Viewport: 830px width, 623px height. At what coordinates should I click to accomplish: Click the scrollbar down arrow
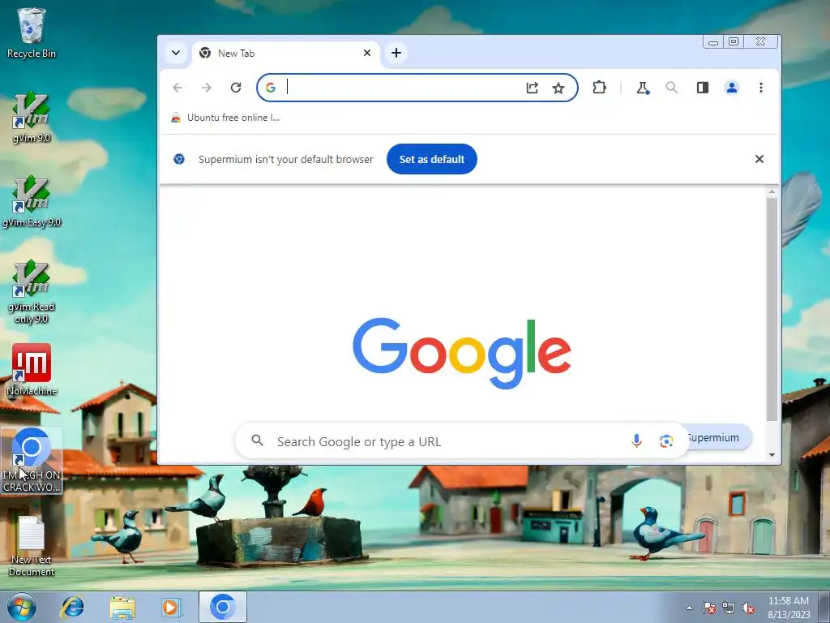point(772,454)
